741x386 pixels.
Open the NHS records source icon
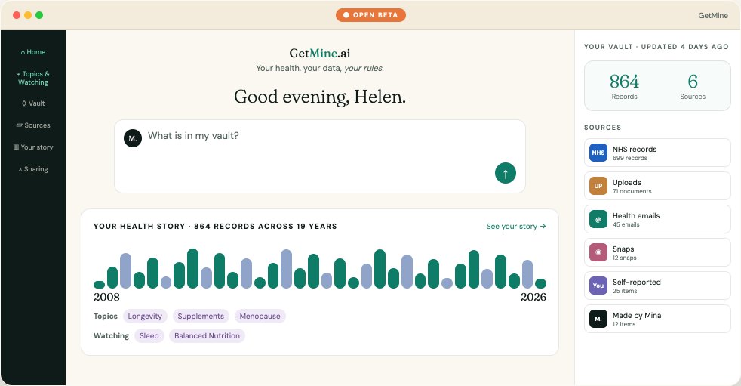598,153
